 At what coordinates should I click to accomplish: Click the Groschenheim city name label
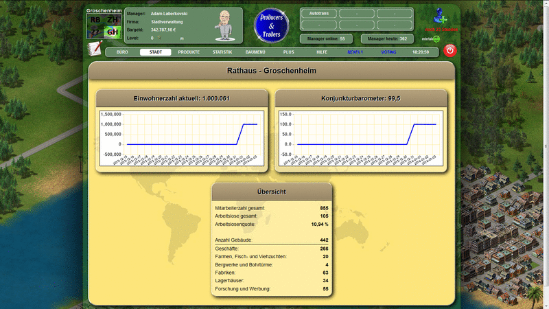click(x=104, y=10)
